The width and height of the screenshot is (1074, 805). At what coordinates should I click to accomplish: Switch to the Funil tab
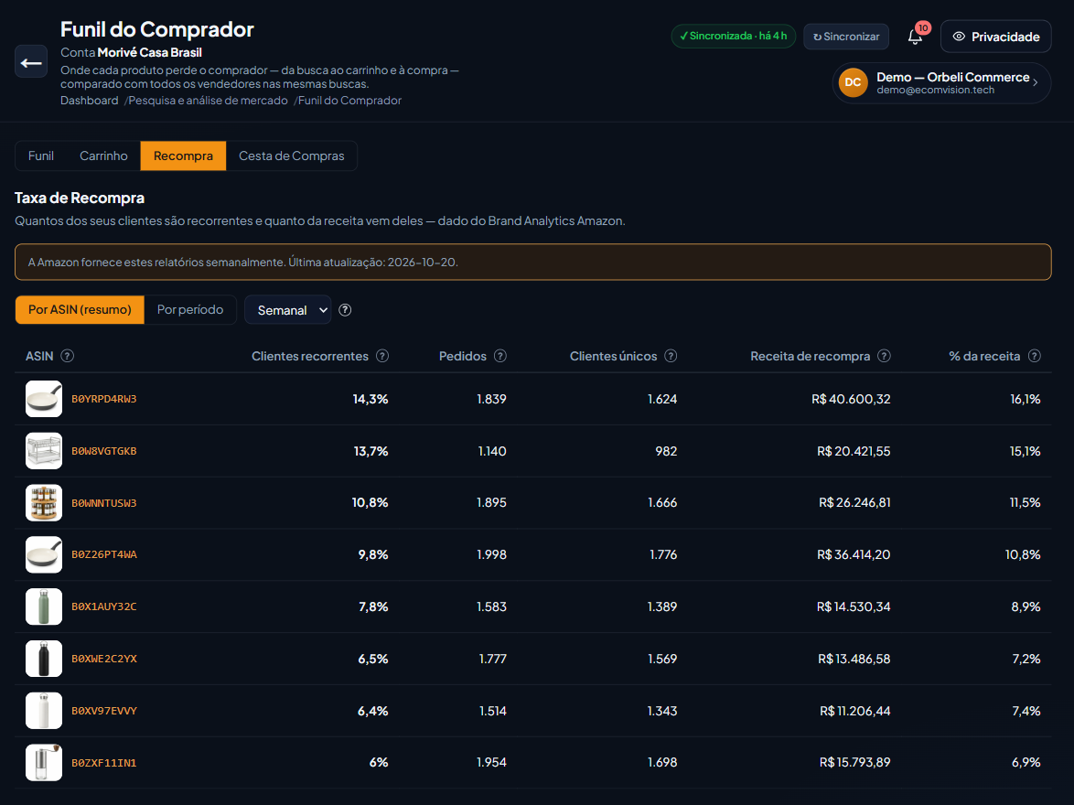[x=41, y=156]
